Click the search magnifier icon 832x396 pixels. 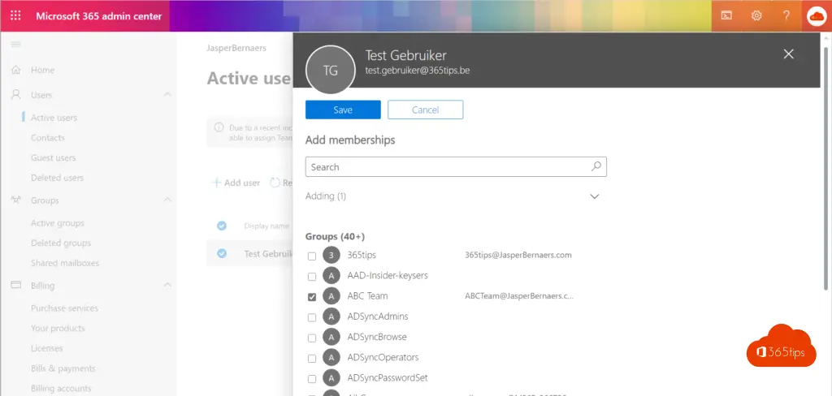pos(596,166)
